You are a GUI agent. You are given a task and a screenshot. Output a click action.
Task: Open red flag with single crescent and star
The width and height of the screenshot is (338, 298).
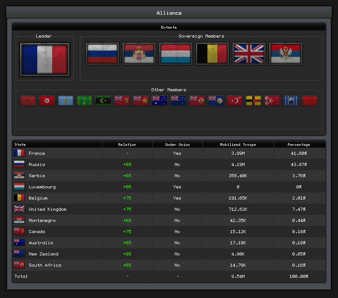[235, 101]
